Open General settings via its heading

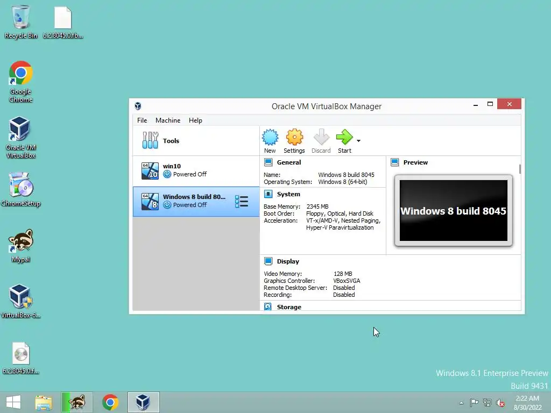pyautogui.click(x=289, y=162)
